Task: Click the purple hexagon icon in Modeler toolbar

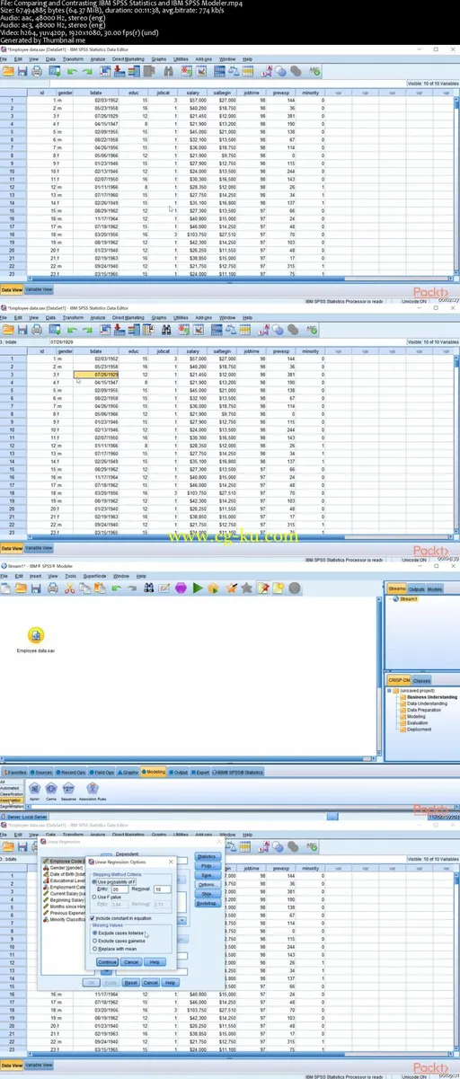Action: [x=180, y=588]
